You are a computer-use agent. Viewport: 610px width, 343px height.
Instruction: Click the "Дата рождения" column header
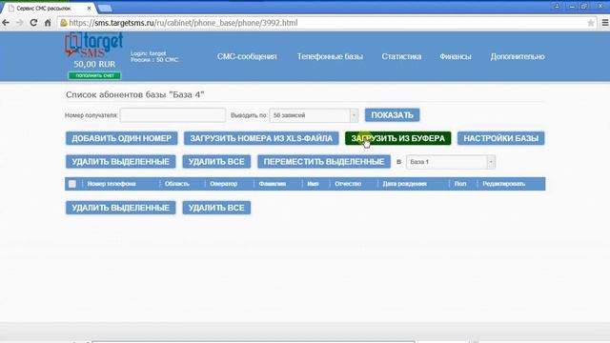click(x=404, y=184)
